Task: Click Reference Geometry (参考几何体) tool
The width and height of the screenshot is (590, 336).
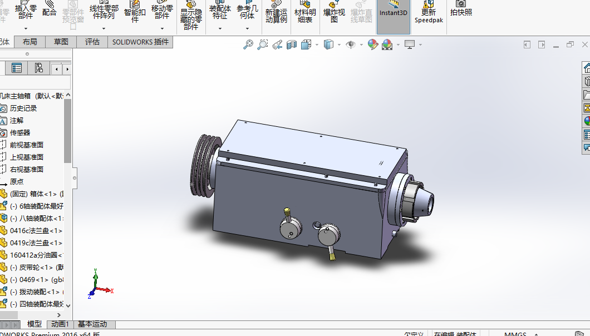Action: tap(247, 11)
